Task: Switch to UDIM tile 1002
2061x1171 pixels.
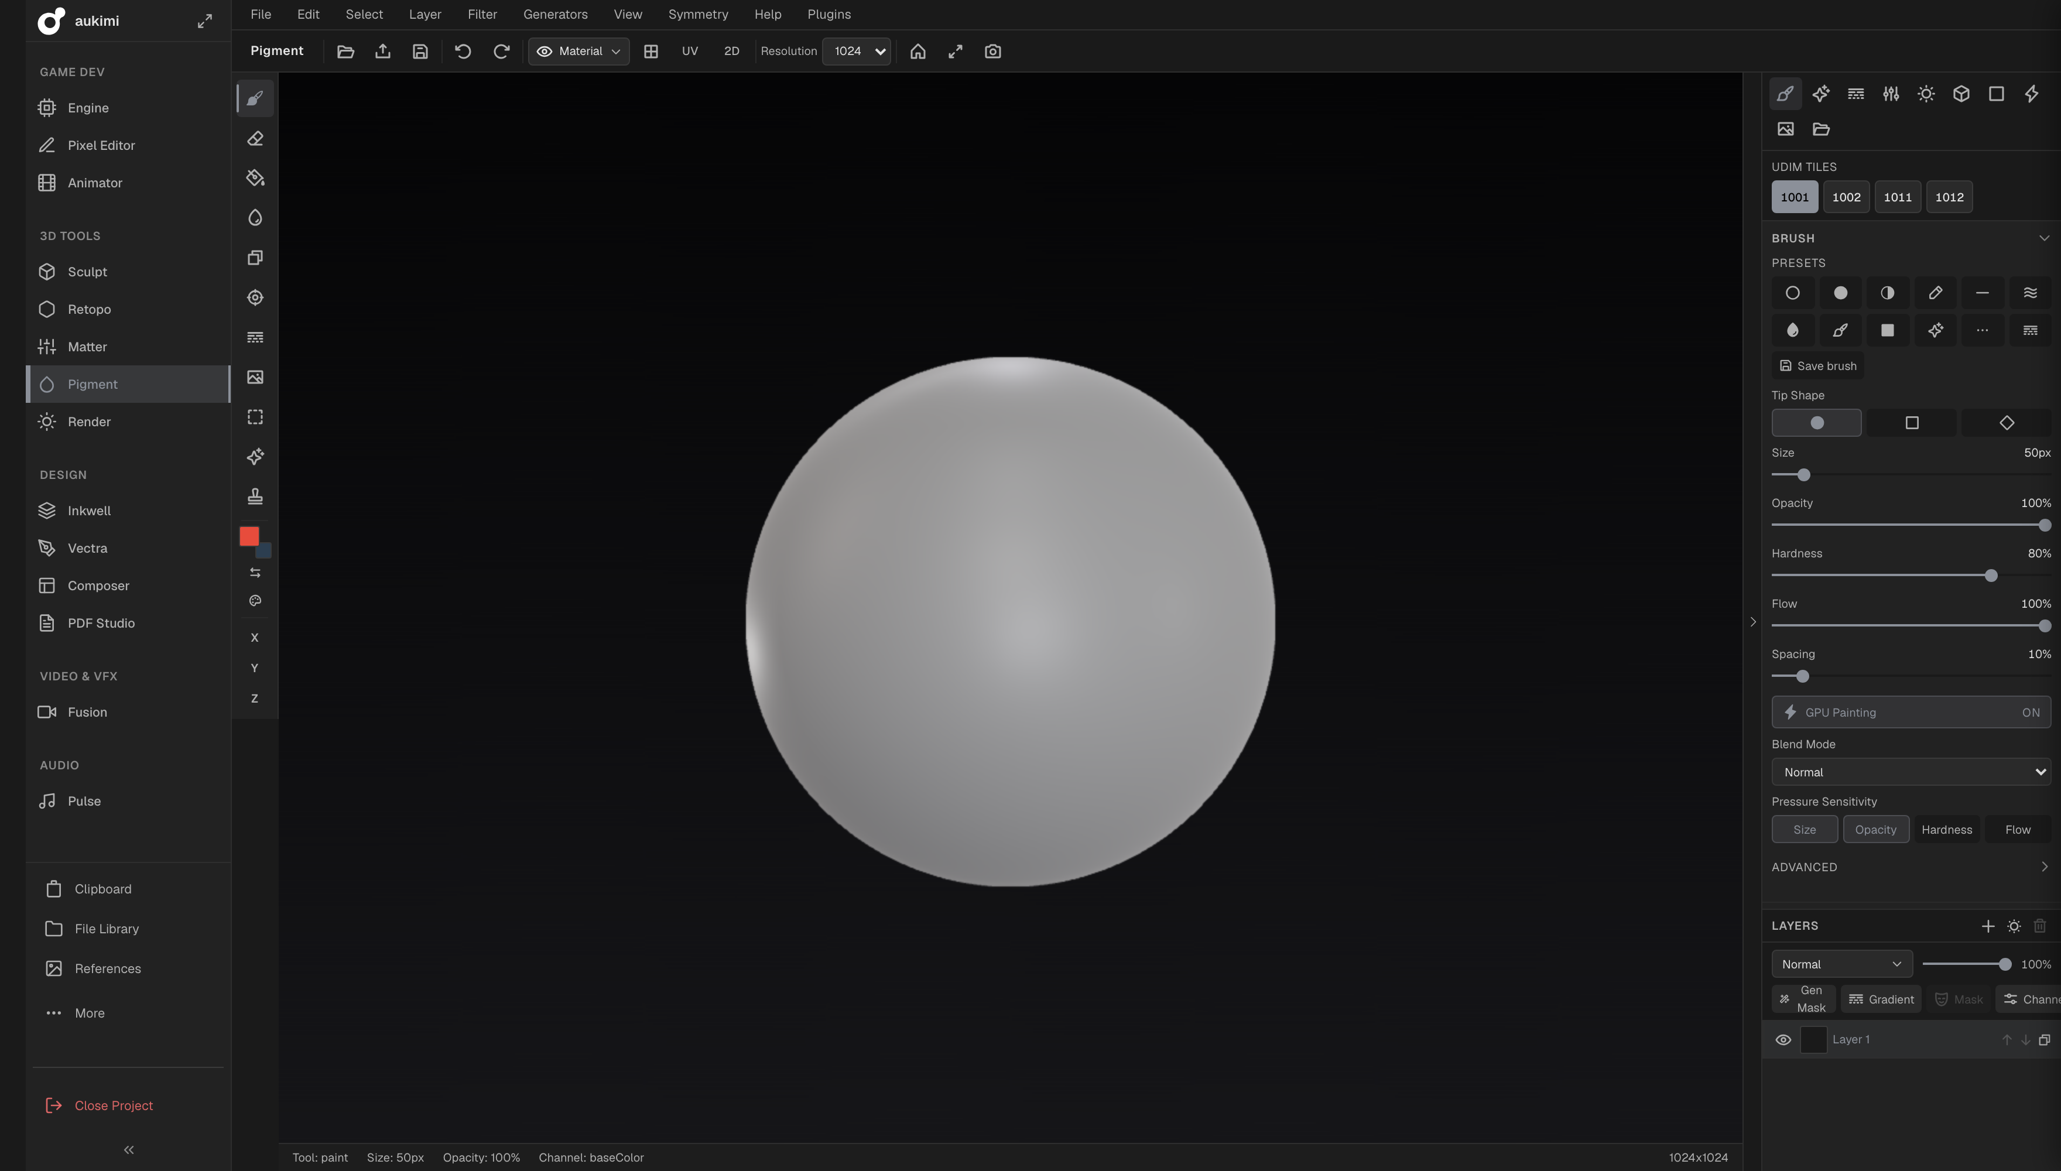Action: (x=1846, y=197)
